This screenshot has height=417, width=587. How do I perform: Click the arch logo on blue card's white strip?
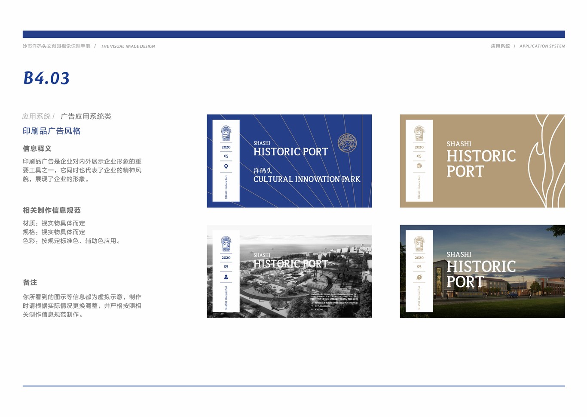(x=226, y=134)
